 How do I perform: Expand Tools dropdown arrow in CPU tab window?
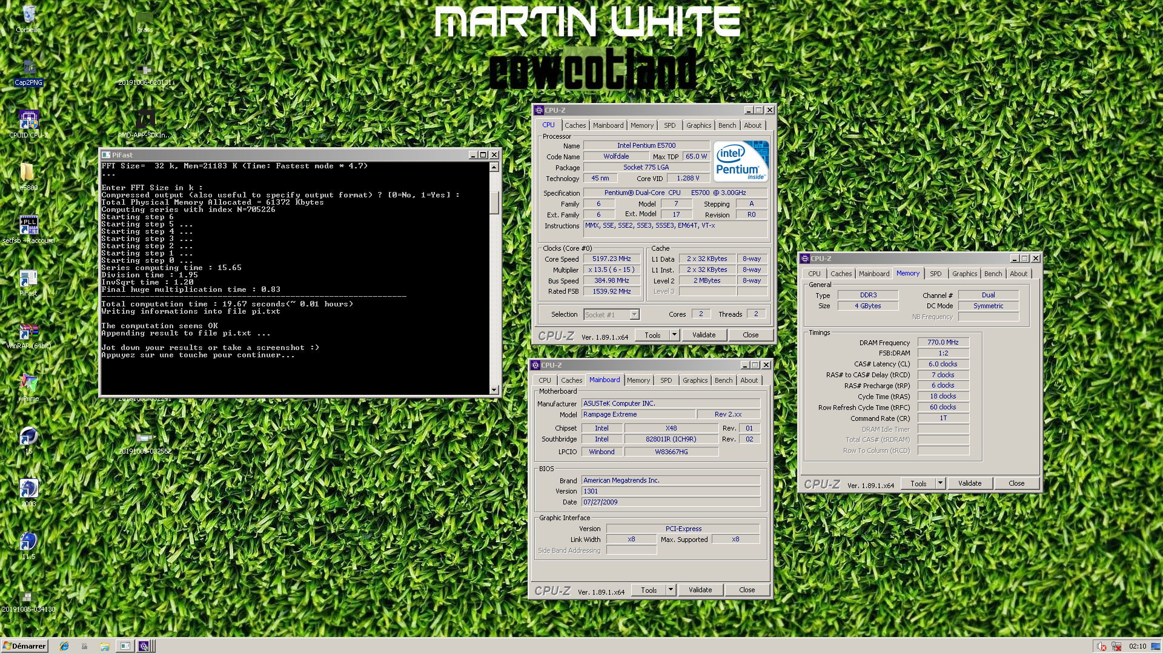click(674, 335)
